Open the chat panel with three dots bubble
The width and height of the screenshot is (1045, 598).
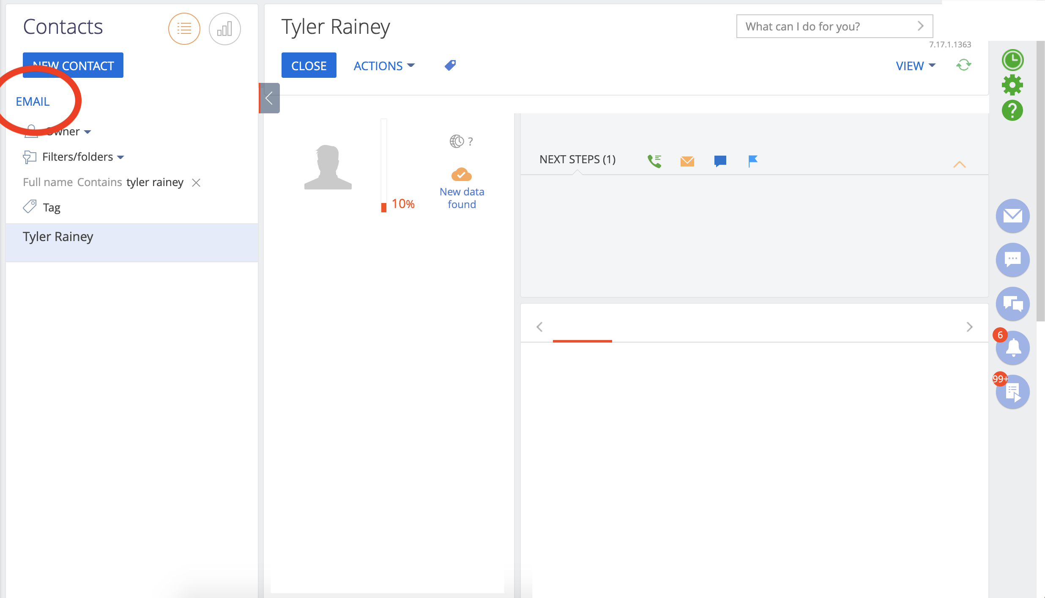[x=1013, y=260]
